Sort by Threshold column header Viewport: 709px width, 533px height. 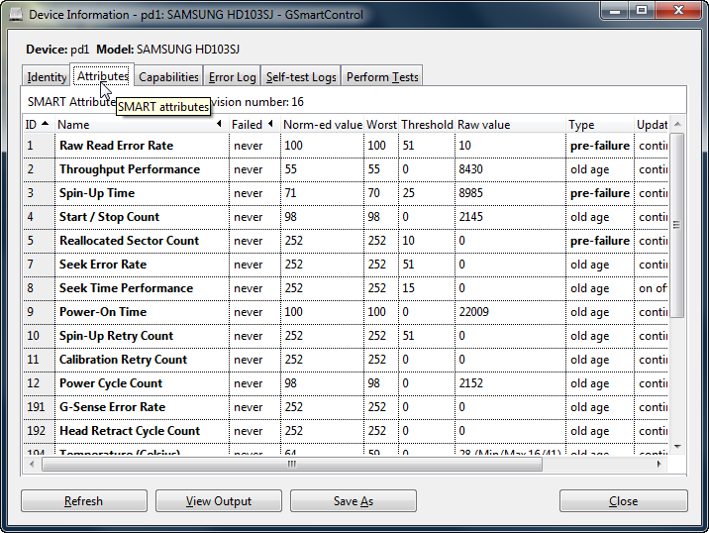pos(427,125)
